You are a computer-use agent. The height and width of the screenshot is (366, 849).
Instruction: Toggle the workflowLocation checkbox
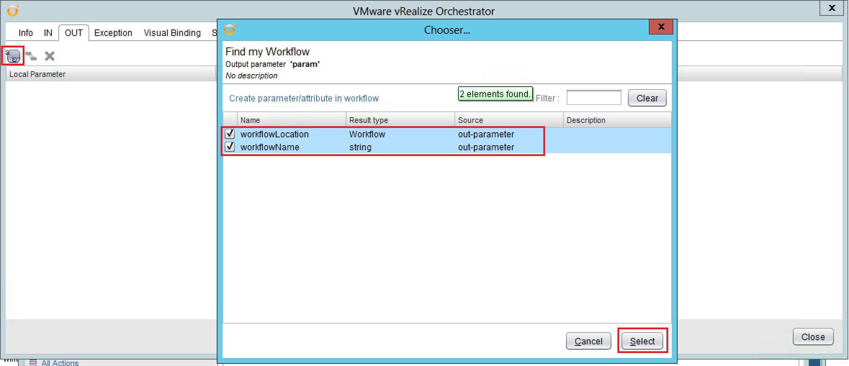229,134
